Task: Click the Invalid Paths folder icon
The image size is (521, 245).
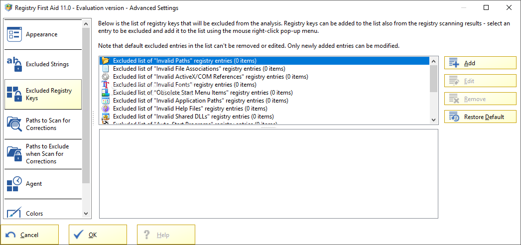Action: tap(105, 61)
